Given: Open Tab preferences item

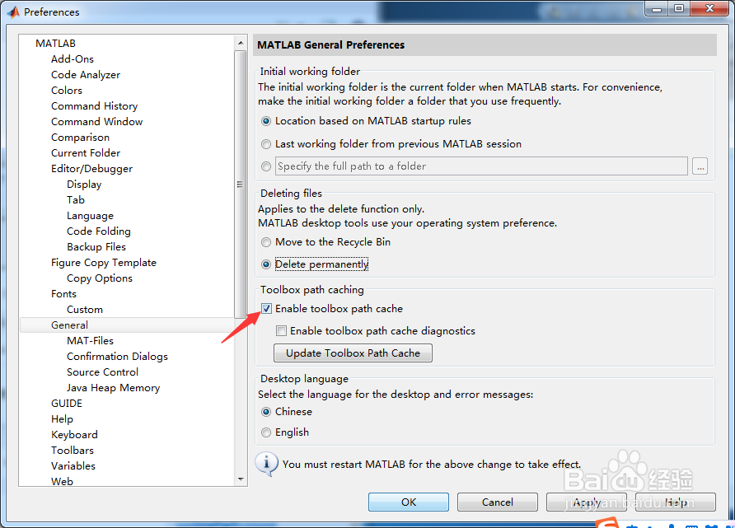Looking at the screenshot, I should click(76, 200).
